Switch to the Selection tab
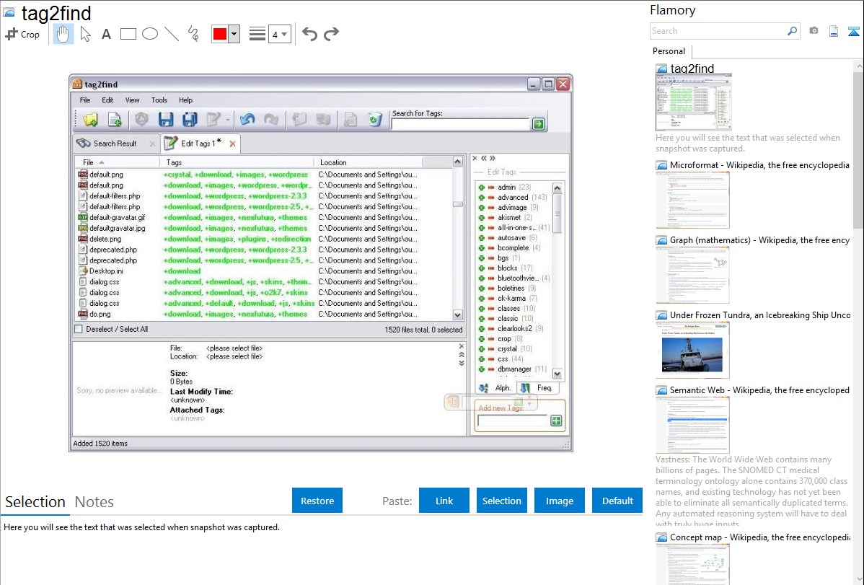 click(x=35, y=502)
